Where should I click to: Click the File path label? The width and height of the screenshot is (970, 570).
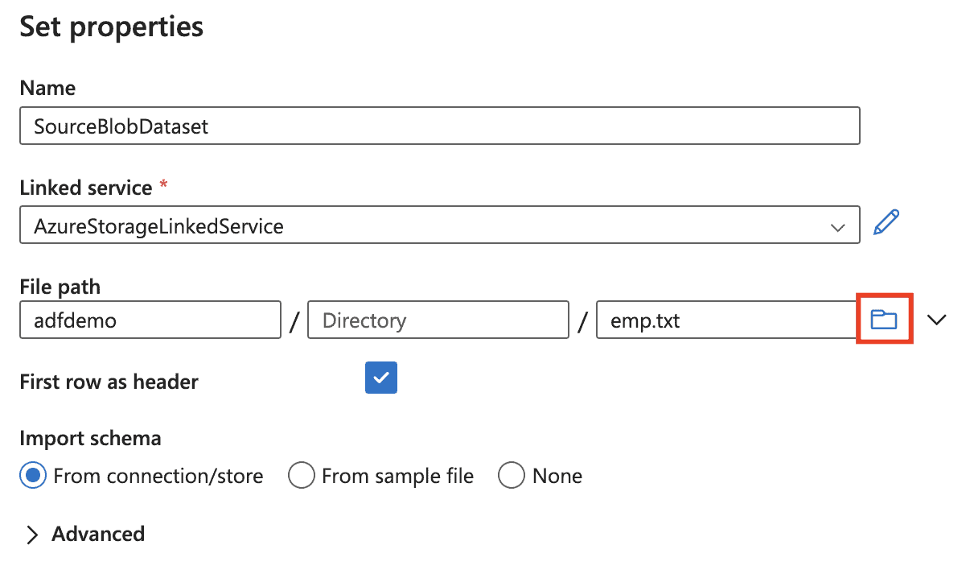[60, 287]
